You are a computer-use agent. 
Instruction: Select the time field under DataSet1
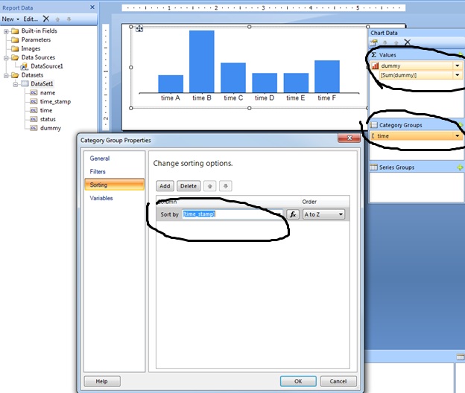pos(46,110)
